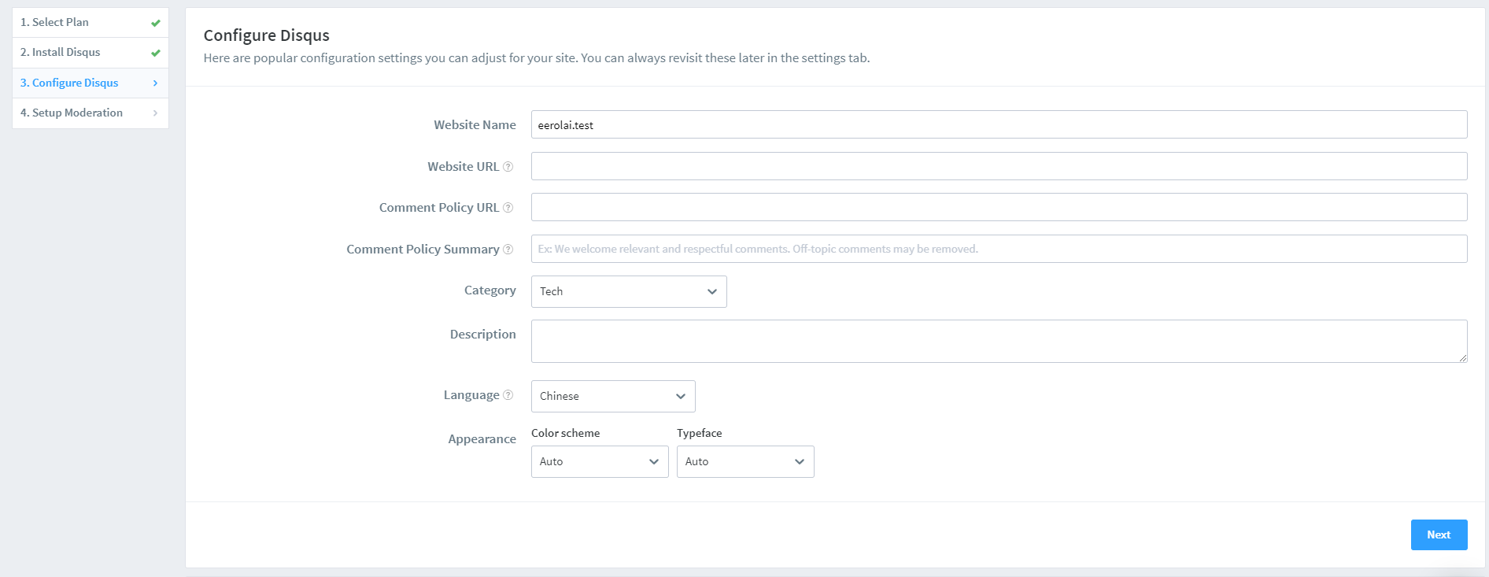Open the Category dropdown showing Tech
The width and height of the screenshot is (1489, 577).
tap(629, 291)
